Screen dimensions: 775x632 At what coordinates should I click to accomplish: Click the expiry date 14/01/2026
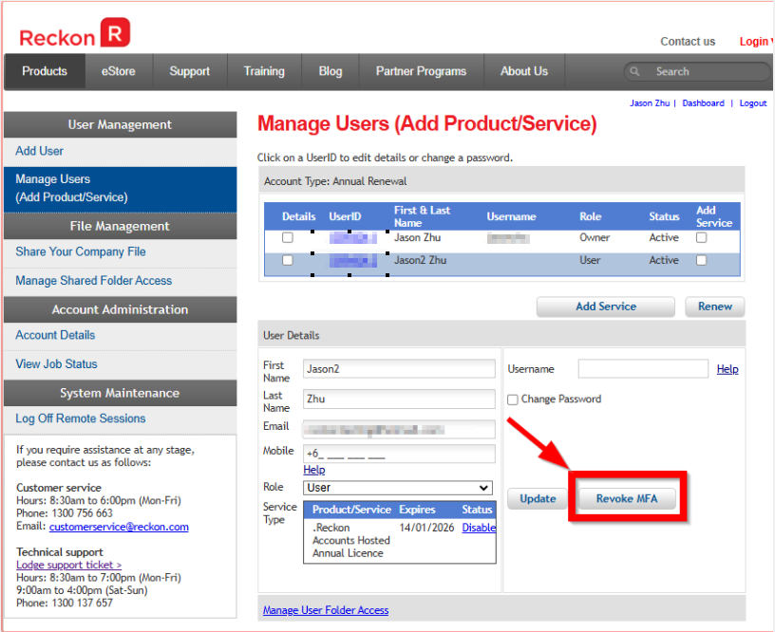426,528
